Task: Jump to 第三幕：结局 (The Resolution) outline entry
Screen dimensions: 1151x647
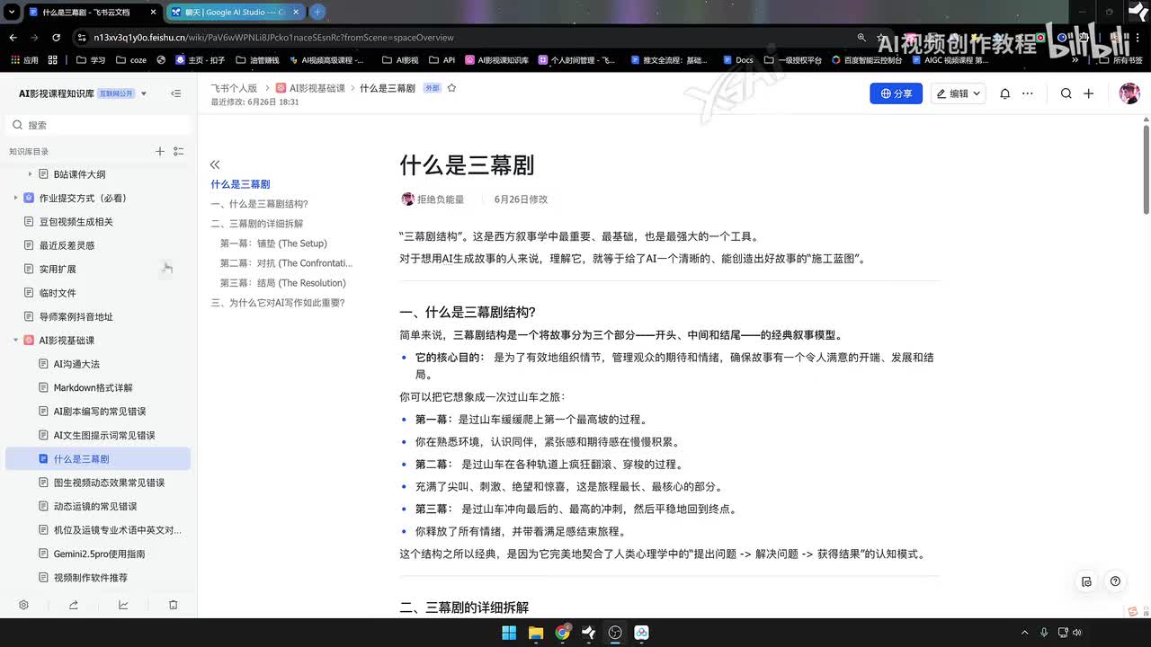Action: [283, 283]
